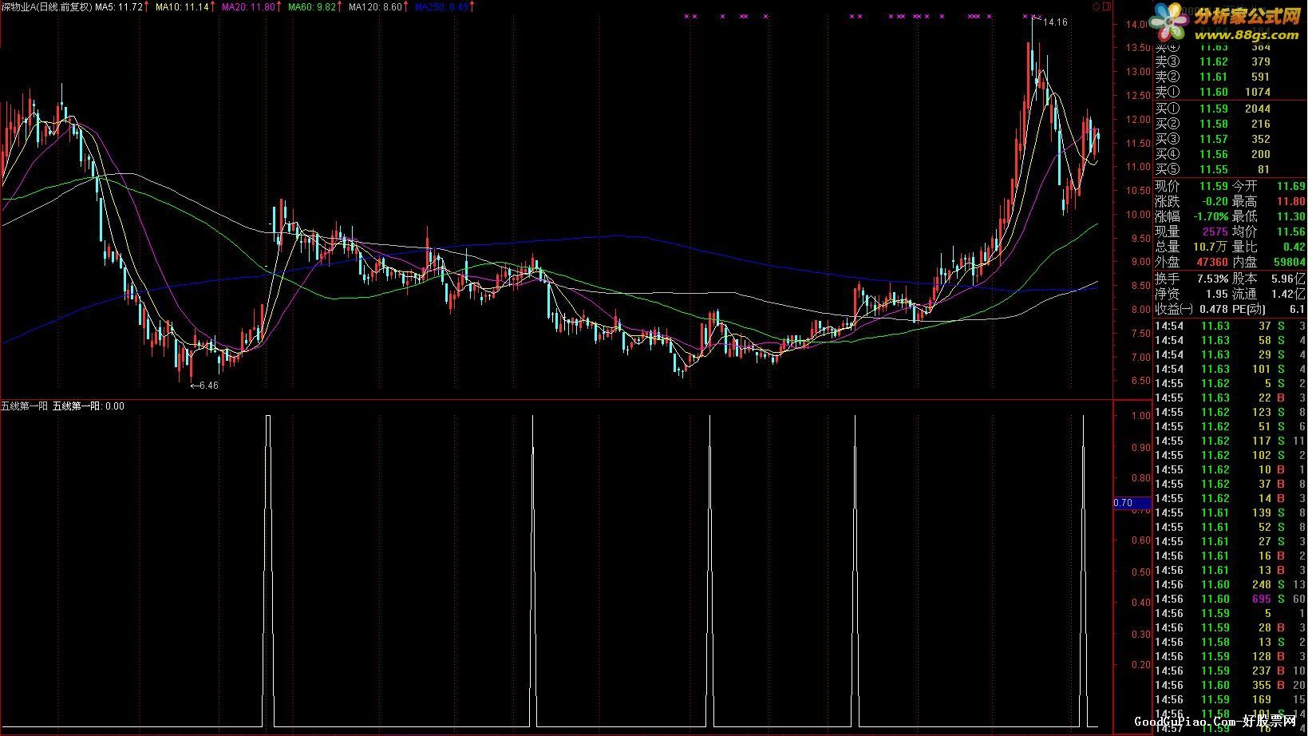Click the diamond icon atop the chart
Screen dimensions: 1308x736
(1097, 6)
